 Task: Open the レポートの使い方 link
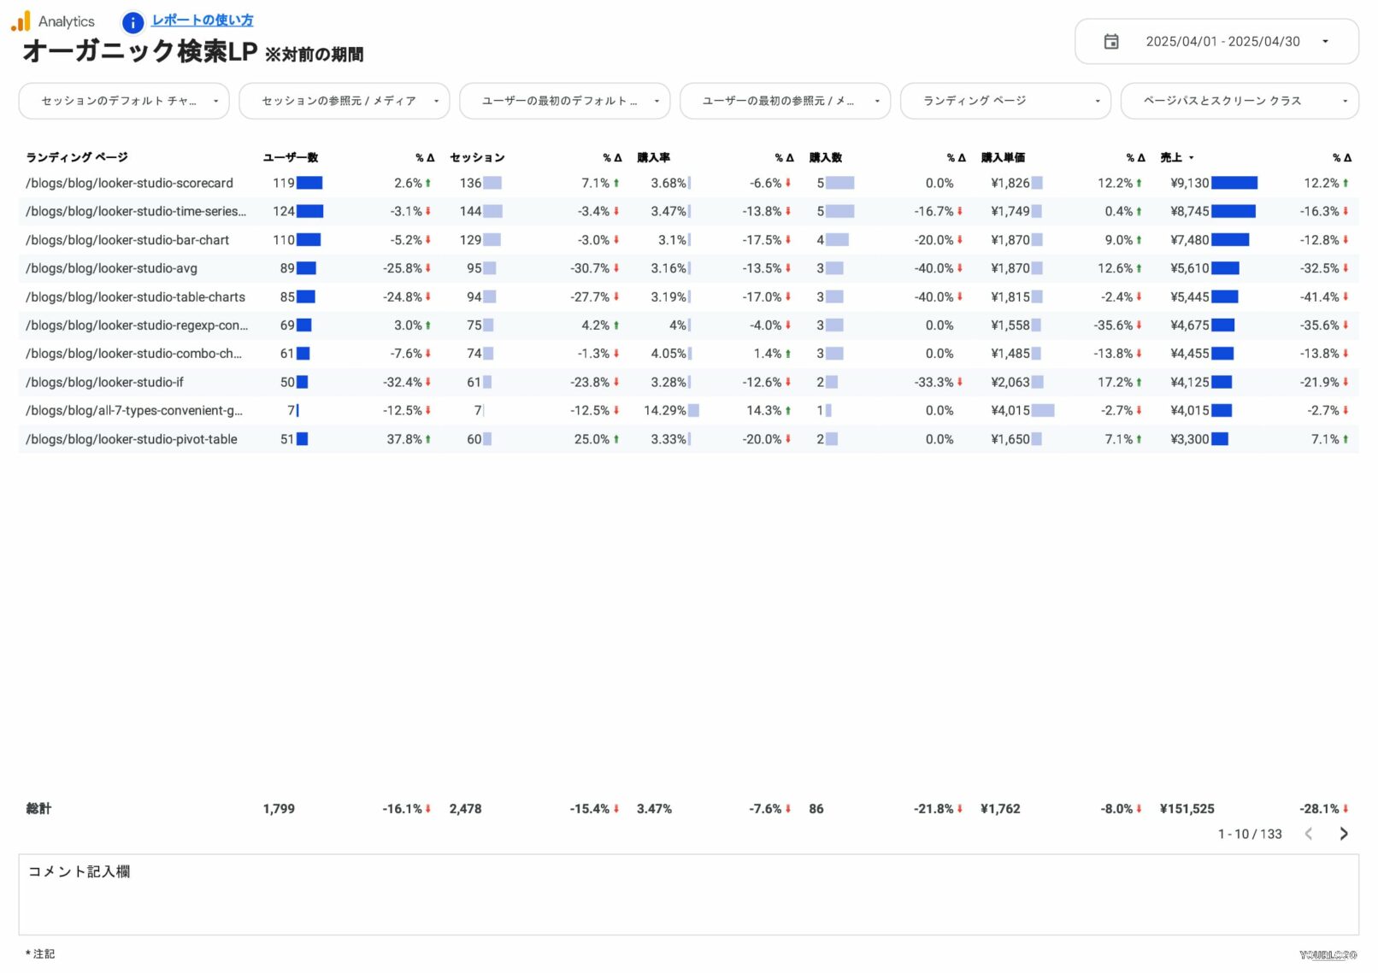pyautogui.click(x=202, y=21)
